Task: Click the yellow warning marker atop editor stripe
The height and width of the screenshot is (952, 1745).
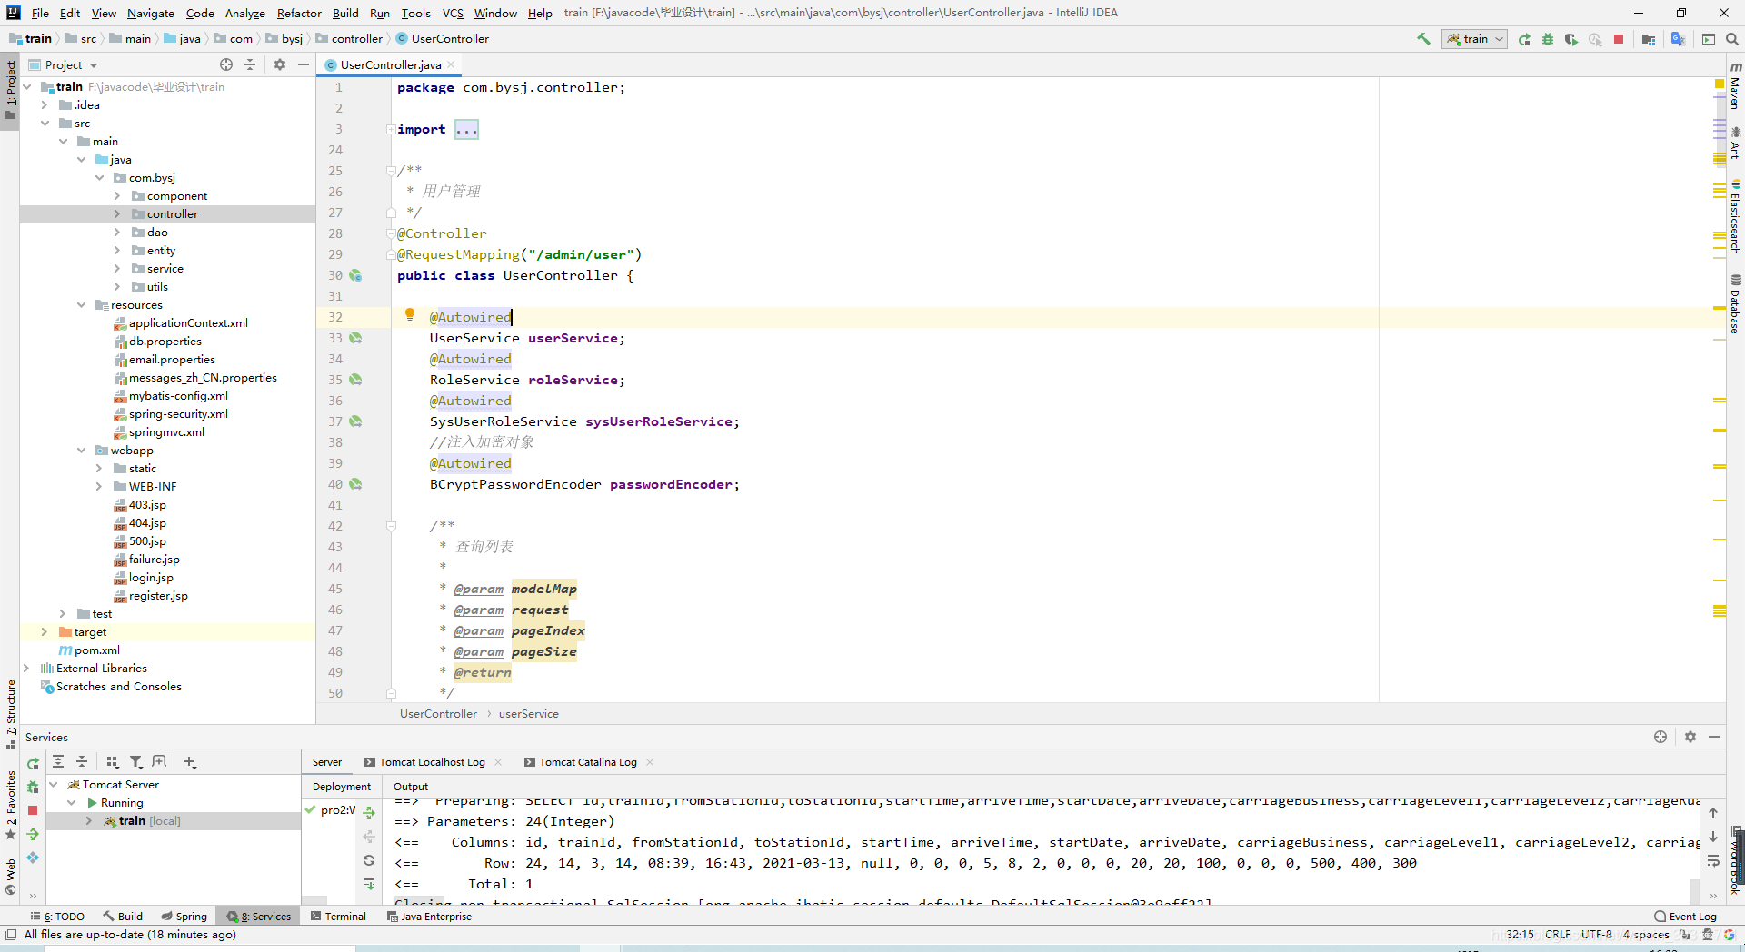Action: 1720,84
